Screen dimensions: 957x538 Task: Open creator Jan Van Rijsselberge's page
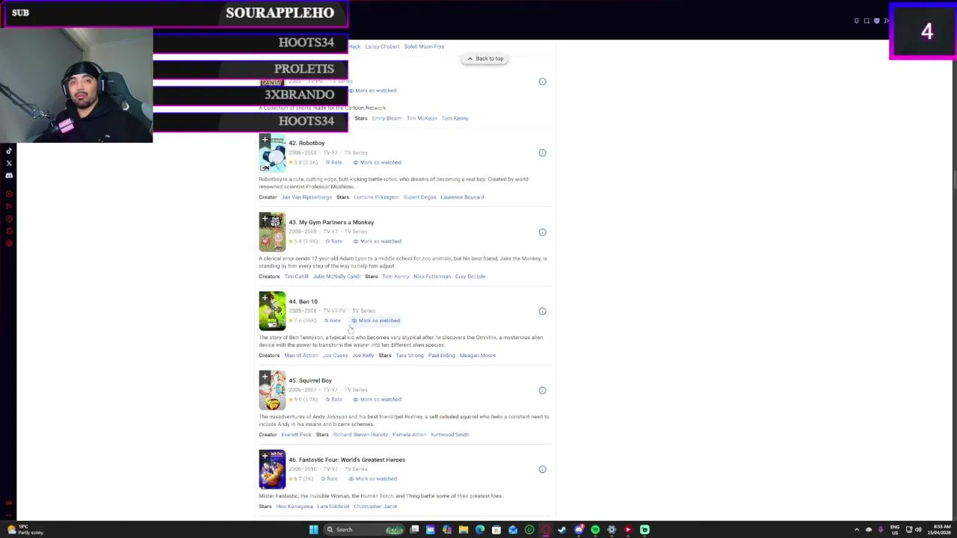tap(307, 197)
